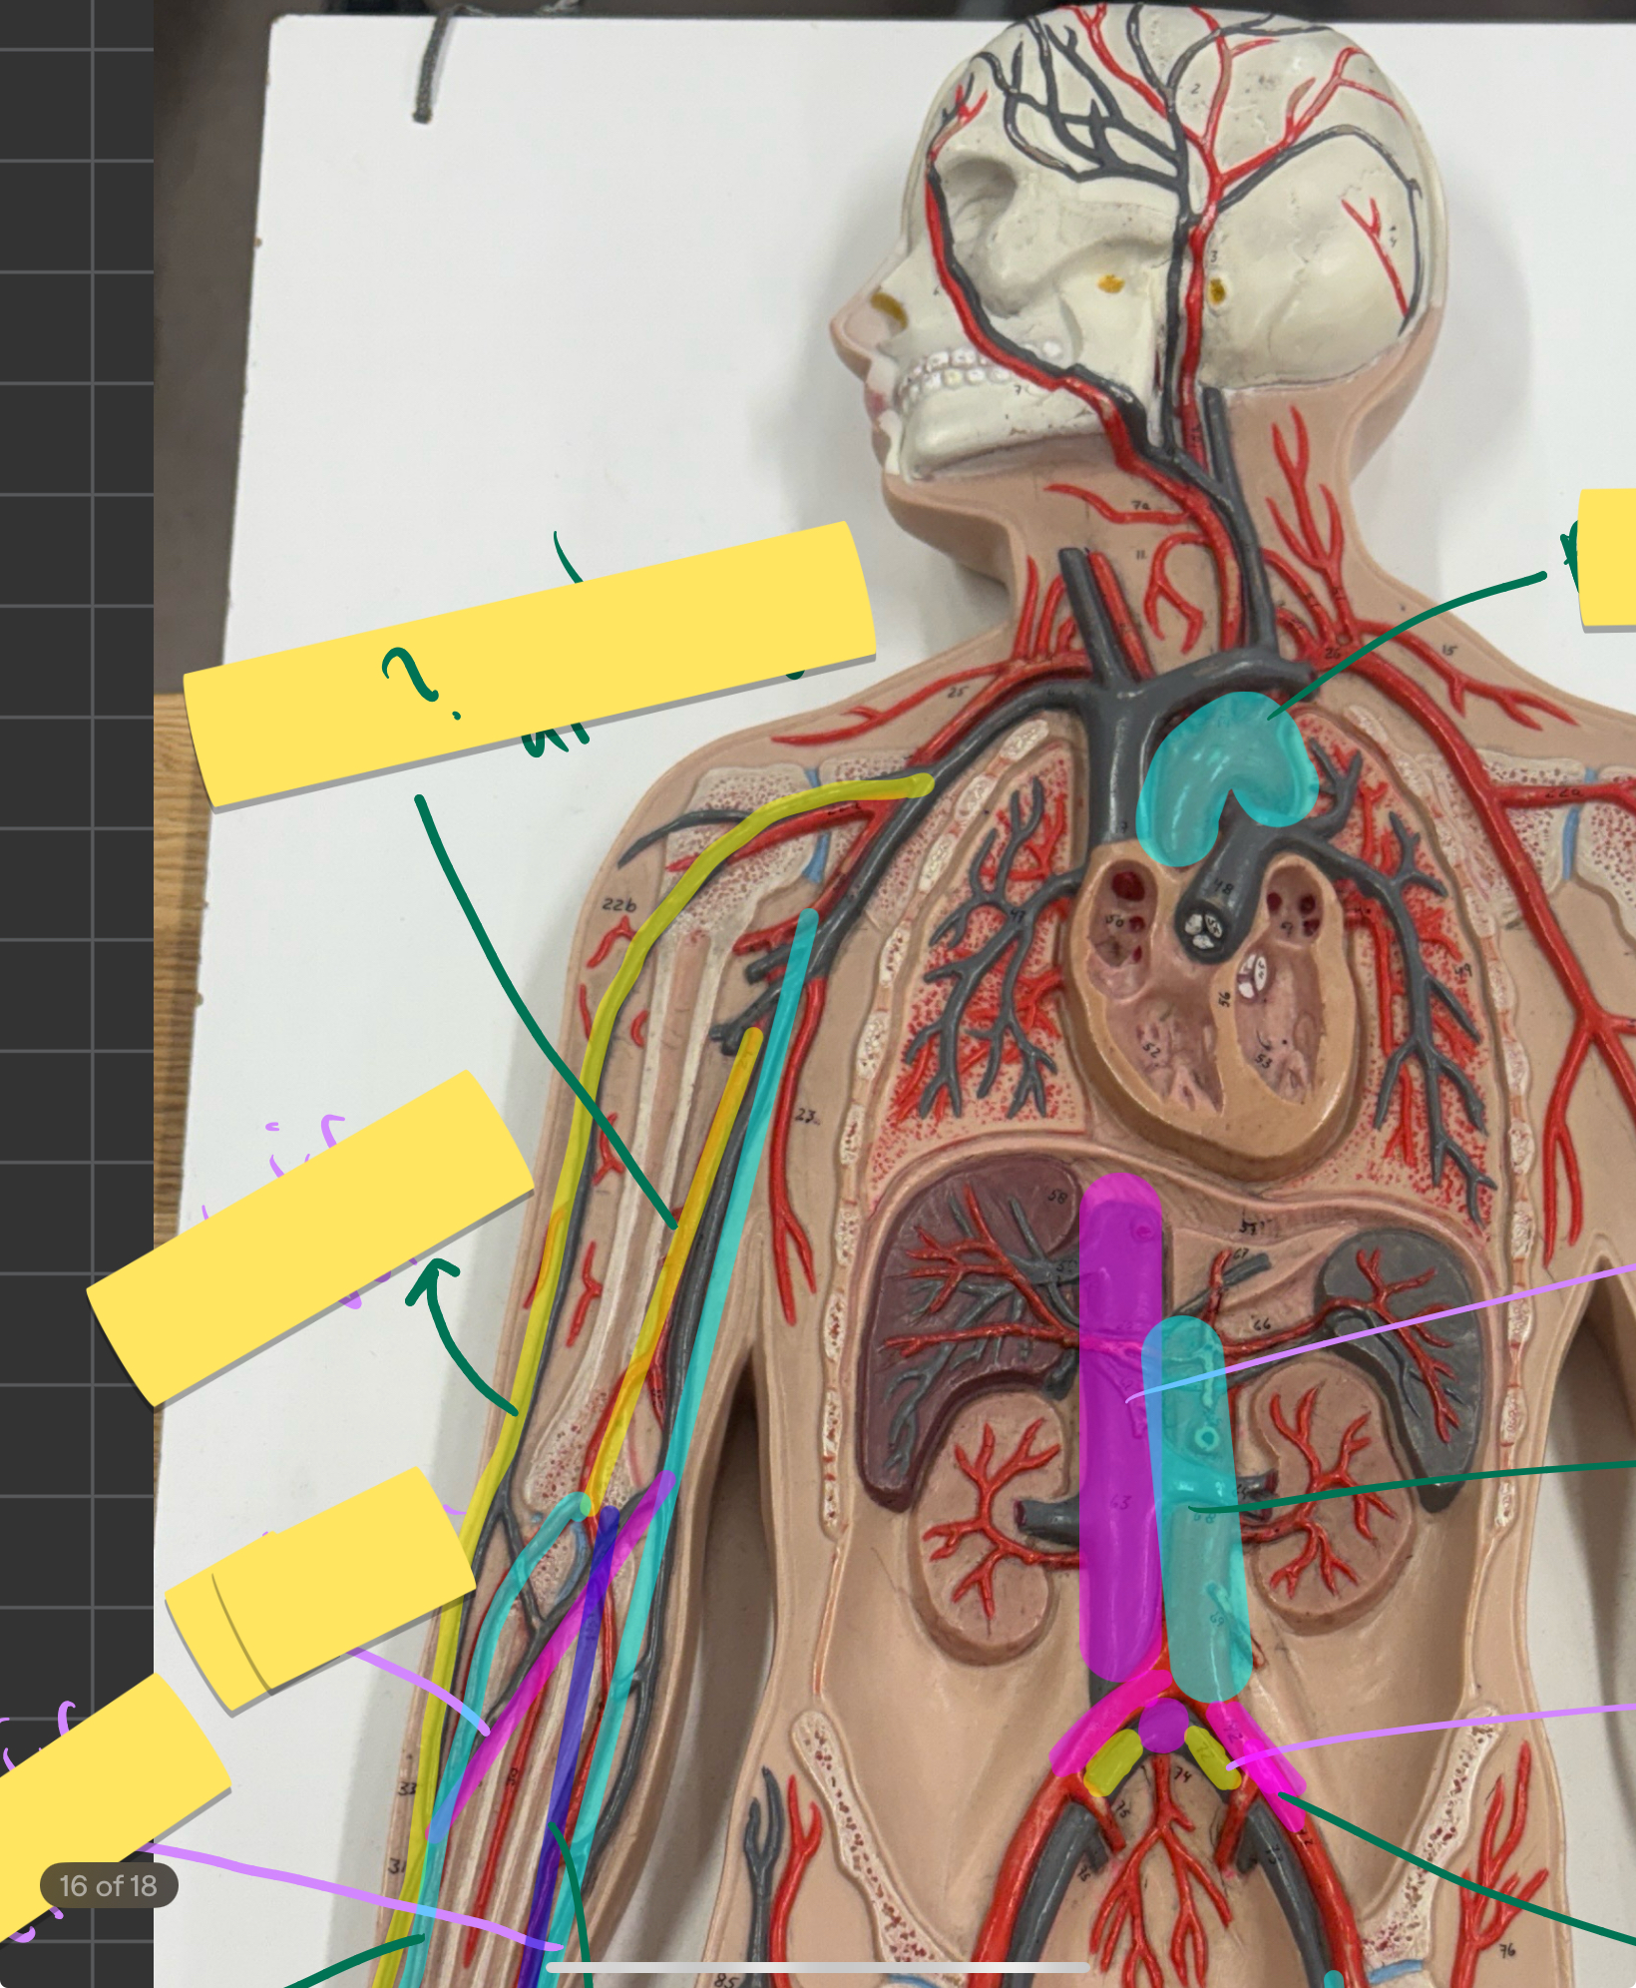Uncover the yellow tape the green arrow points to
The height and width of the screenshot is (1988, 1636).
[310, 1239]
